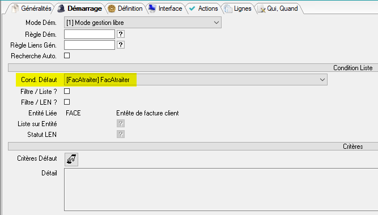The height and width of the screenshot is (215, 378).
Task: Click the Critères section header
Action: click(x=193, y=147)
